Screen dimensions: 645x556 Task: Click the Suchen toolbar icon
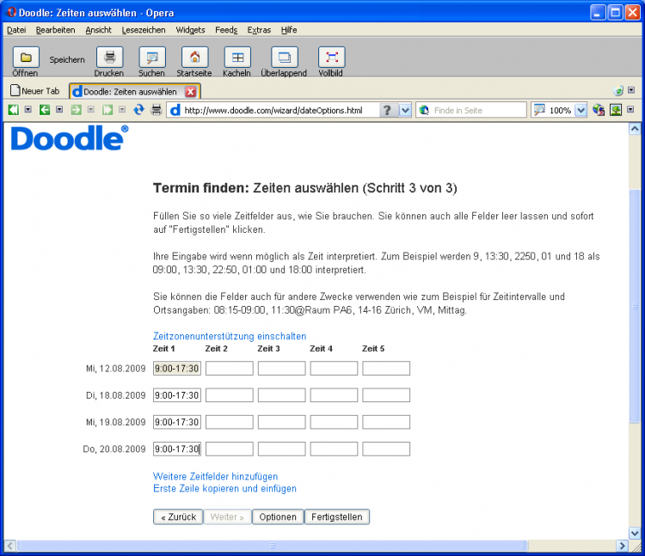(x=152, y=57)
